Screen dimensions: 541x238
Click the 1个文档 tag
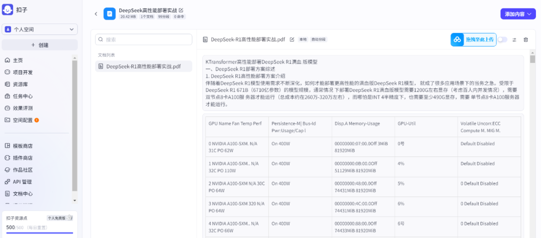click(x=147, y=16)
